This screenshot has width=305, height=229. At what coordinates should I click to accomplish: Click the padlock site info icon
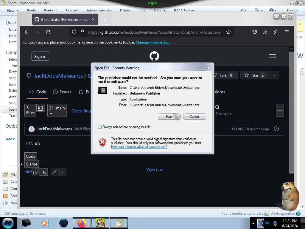83,32
